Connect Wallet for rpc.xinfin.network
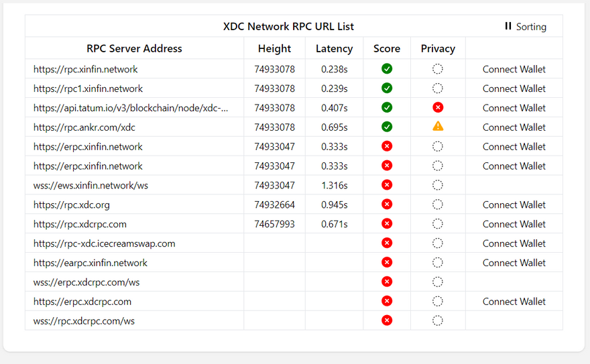This screenshot has width=590, height=364. (x=514, y=69)
